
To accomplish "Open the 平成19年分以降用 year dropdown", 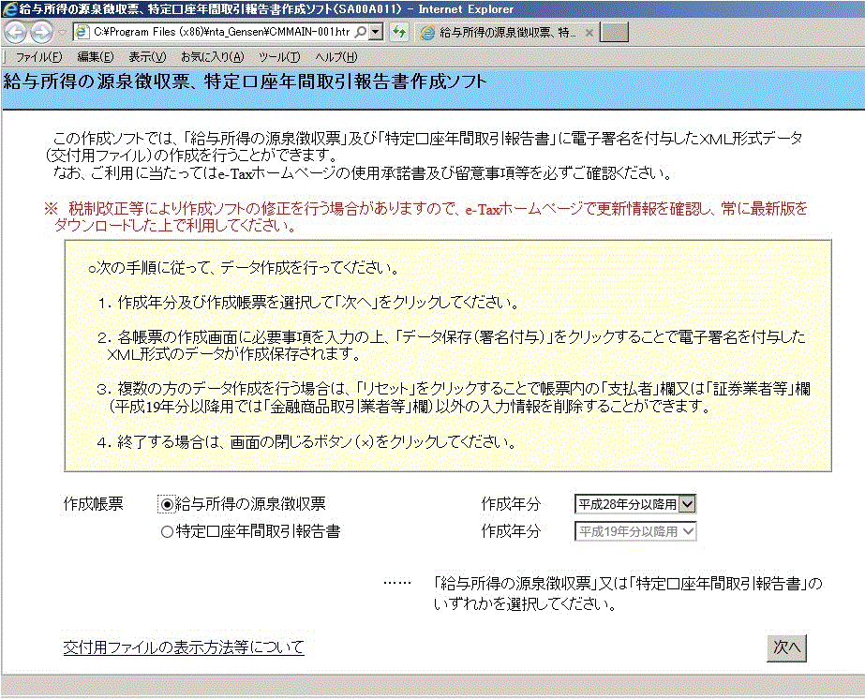I will click(635, 531).
